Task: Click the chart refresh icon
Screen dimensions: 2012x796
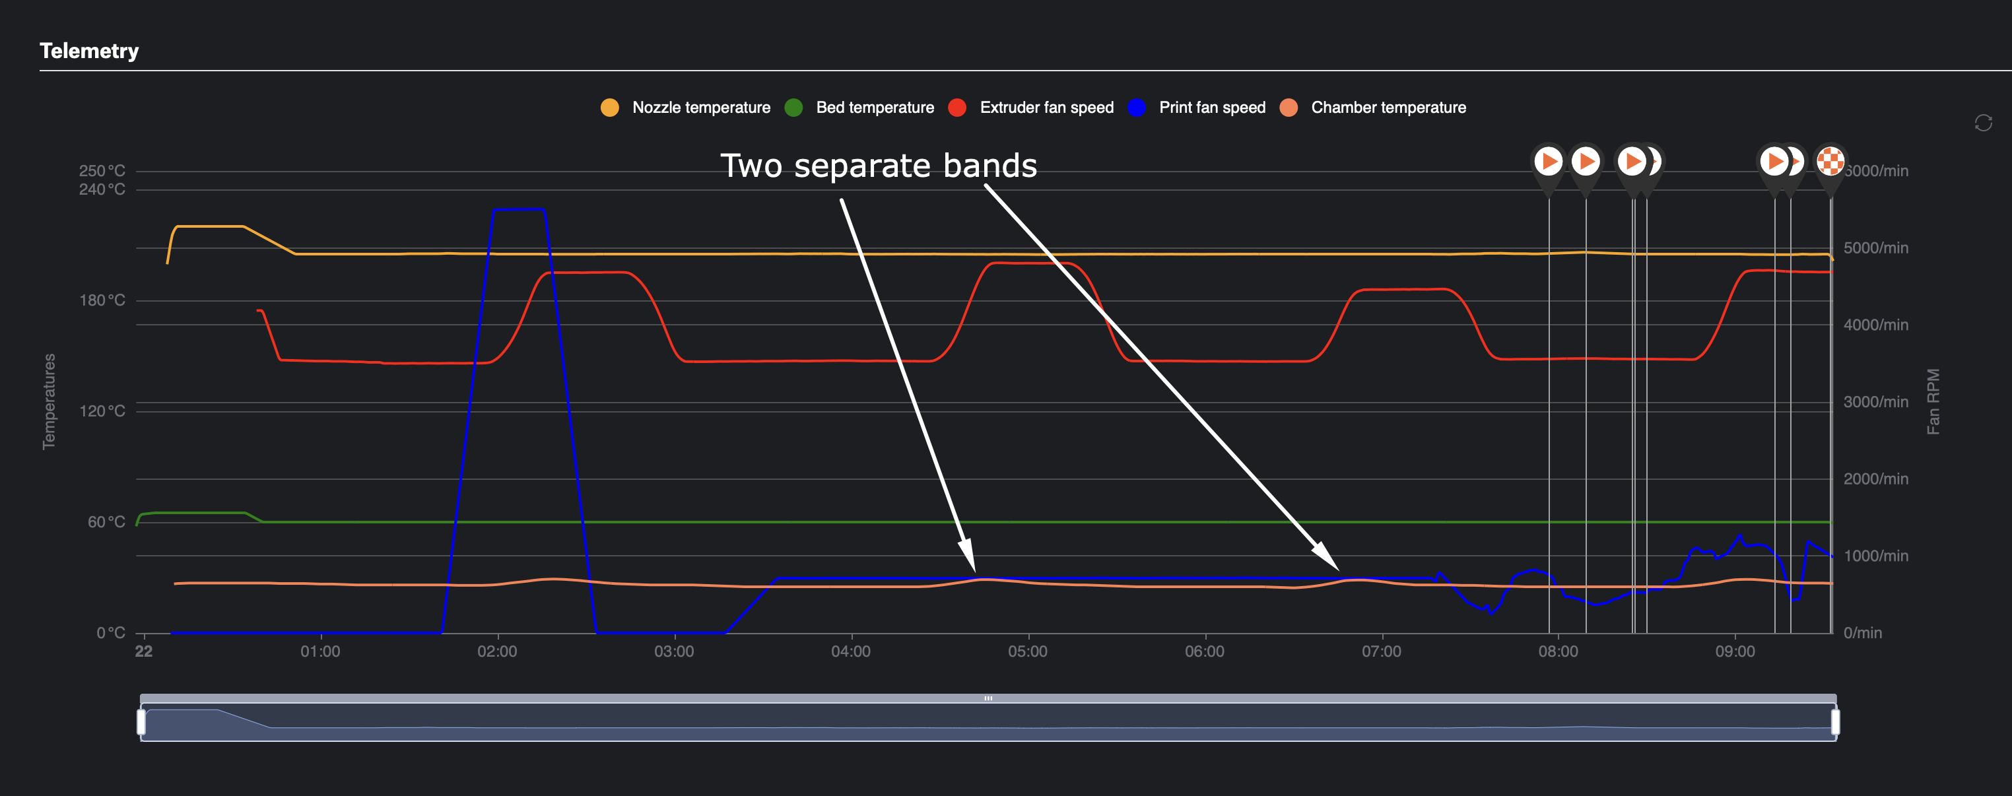Action: click(x=1983, y=123)
